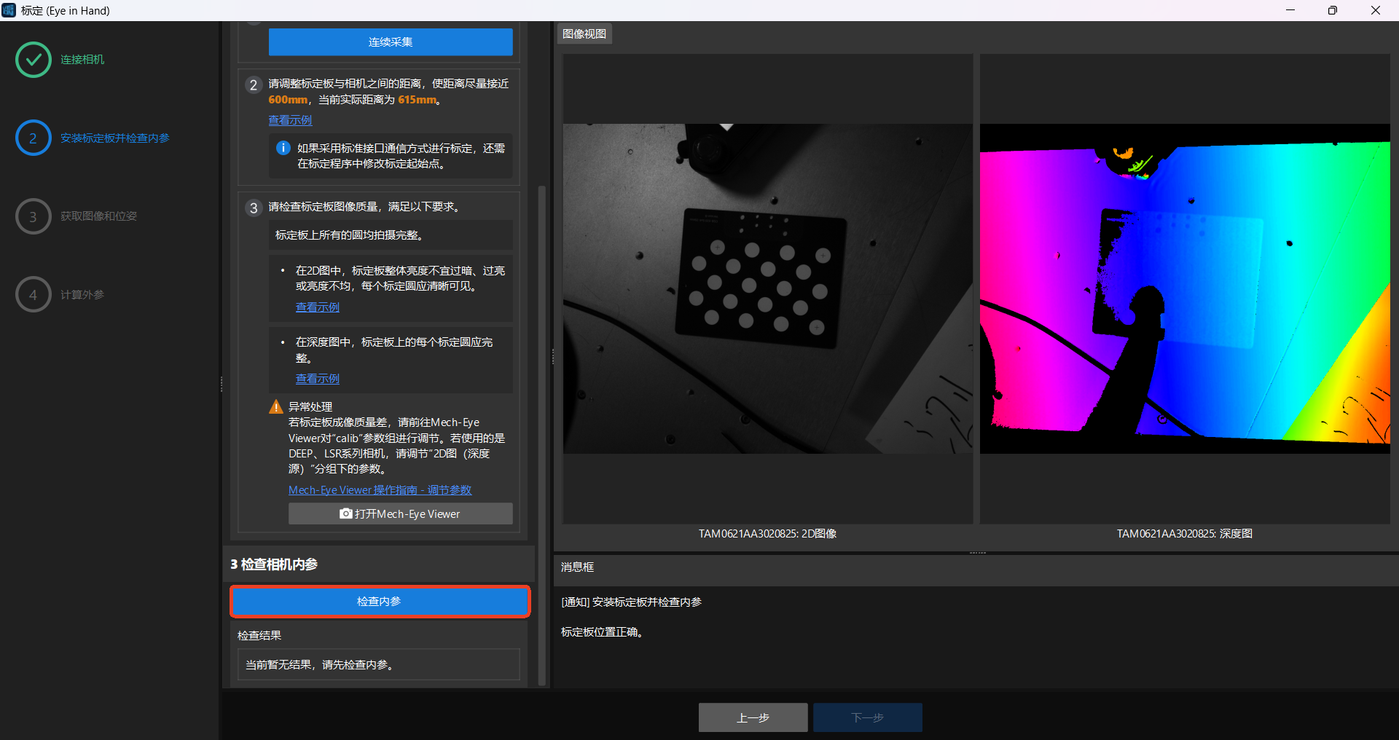The image size is (1399, 740).
Task: Click the colored depth map image
Action: tap(1184, 288)
